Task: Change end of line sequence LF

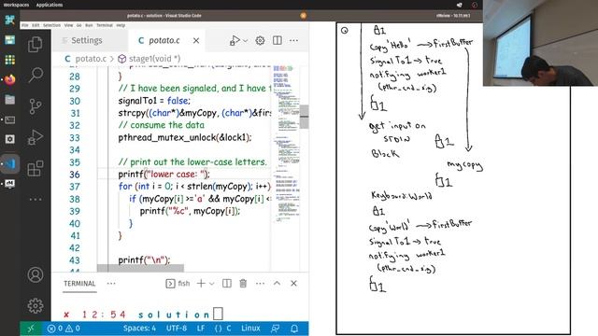Action: pyautogui.click(x=201, y=328)
